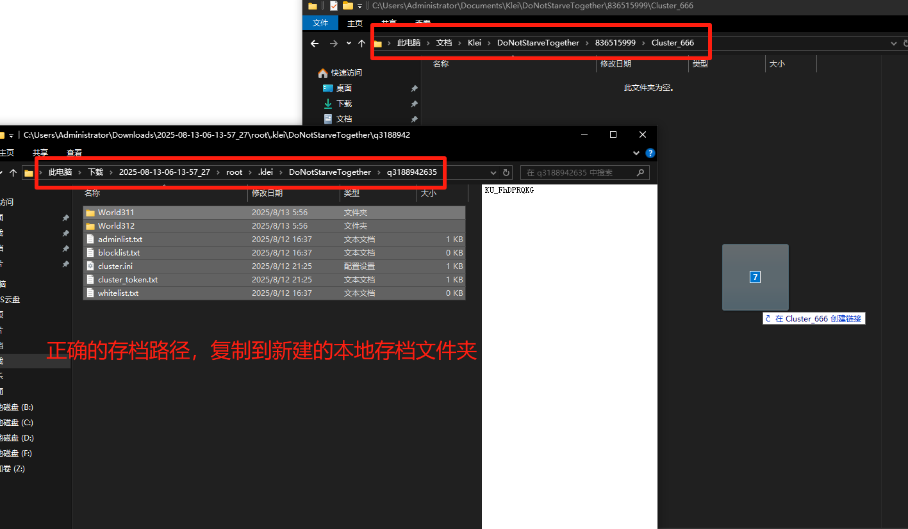The width and height of the screenshot is (908, 529).
Task: Click 下载 breadcrumb in q3188942635 address bar
Action: (x=95, y=172)
